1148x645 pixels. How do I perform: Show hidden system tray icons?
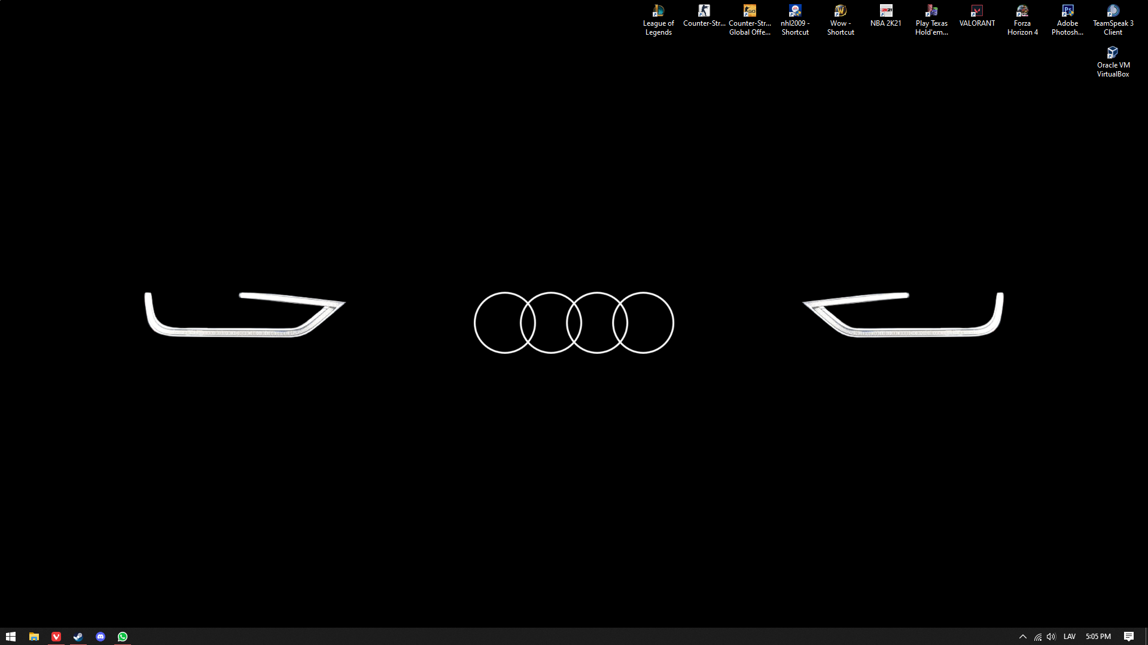pos(1022,637)
